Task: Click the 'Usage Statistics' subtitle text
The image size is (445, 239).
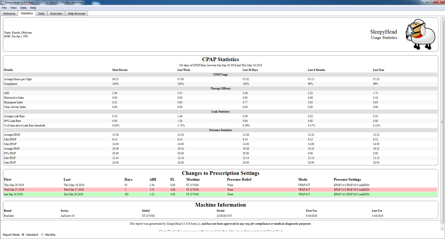Action: point(384,38)
